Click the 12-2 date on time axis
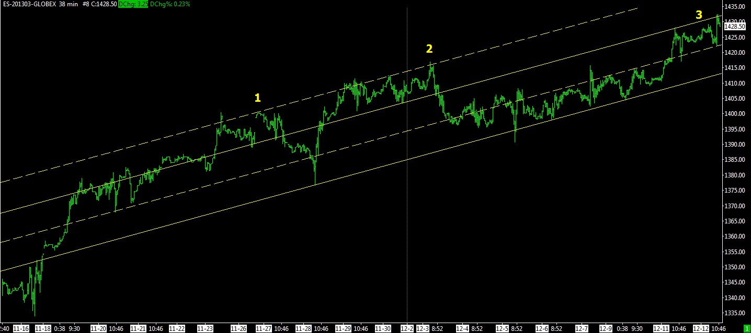This screenshot has height=333, width=751. pos(407,329)
